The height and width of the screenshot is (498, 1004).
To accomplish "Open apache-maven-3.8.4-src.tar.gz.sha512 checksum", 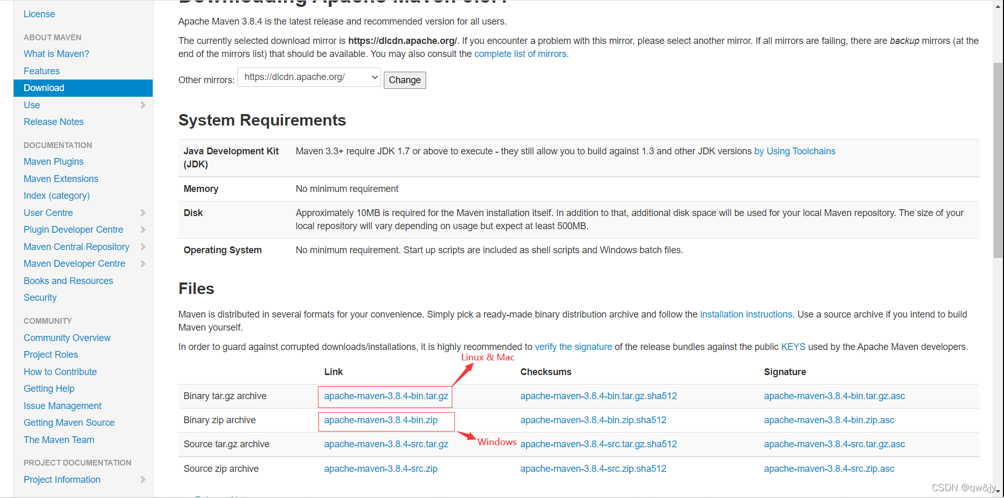I will point(599,444).
